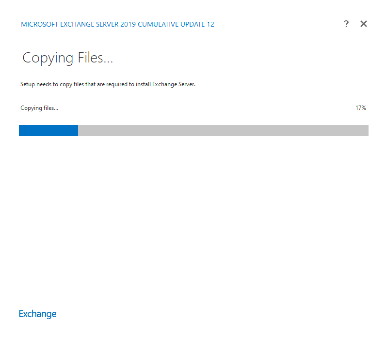Click the word "Setup" starting the description
The height and width of the screenshot is (337, 386).
click(28, 84)
